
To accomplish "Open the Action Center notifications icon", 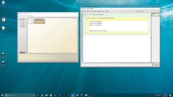I will [170, 95].
